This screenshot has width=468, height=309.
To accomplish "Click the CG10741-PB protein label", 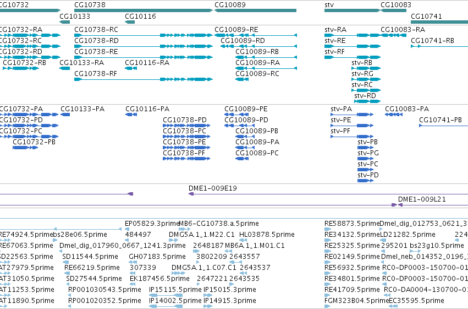I will click(x=441, y=120).
